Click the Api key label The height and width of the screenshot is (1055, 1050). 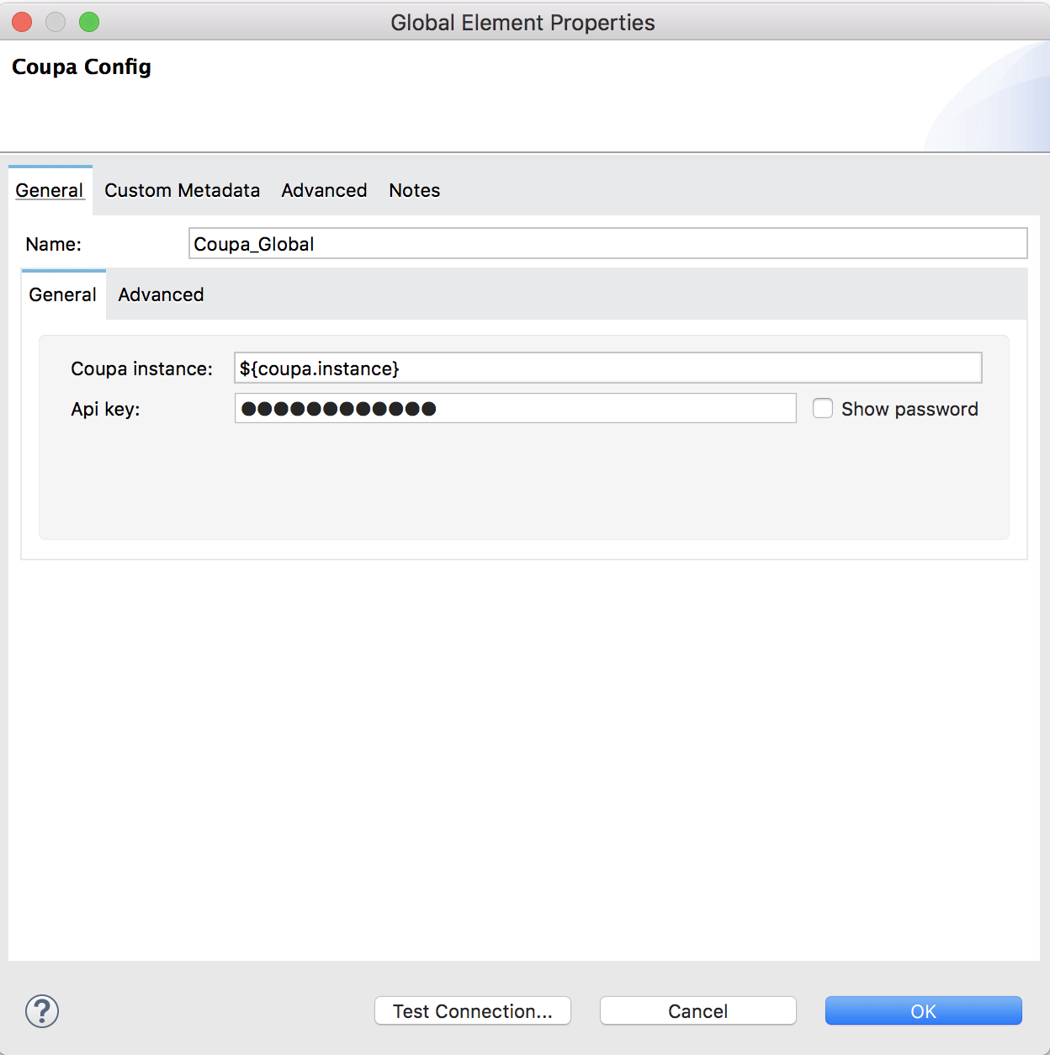pos(105,409)
